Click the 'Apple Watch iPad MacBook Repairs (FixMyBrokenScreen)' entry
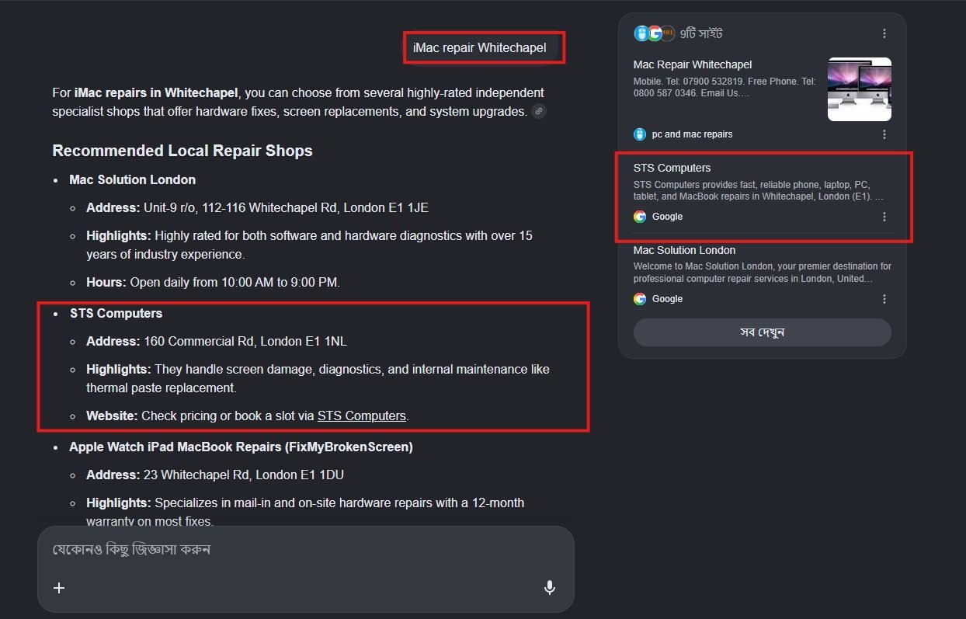 pos(241,447)
